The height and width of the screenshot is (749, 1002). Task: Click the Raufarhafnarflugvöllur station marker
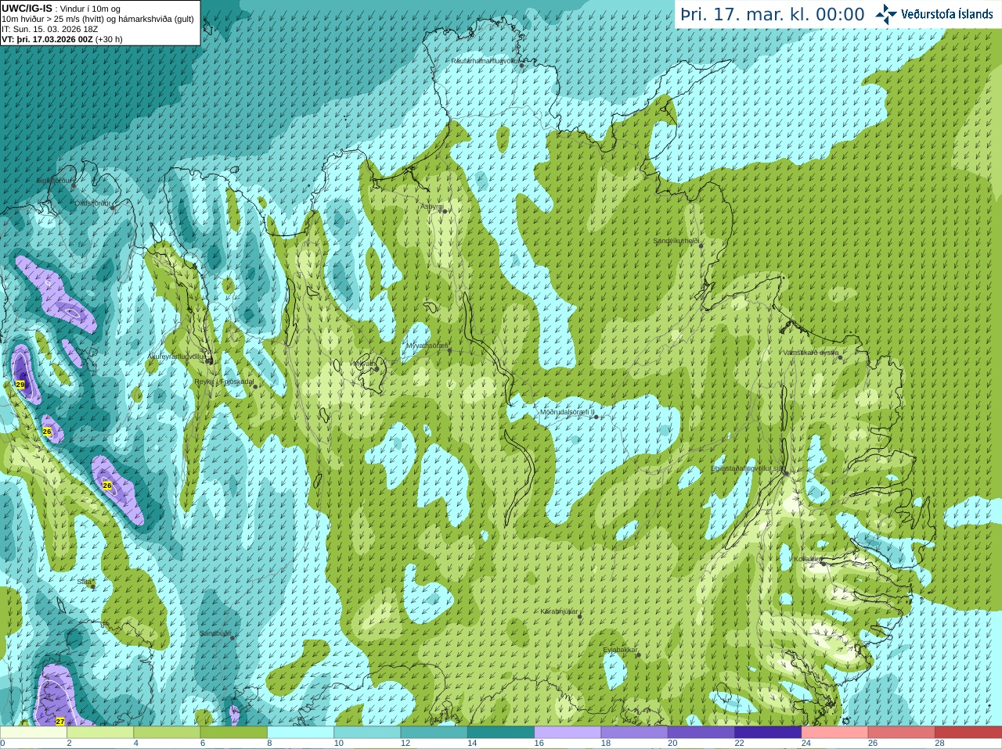pos(522,66)
